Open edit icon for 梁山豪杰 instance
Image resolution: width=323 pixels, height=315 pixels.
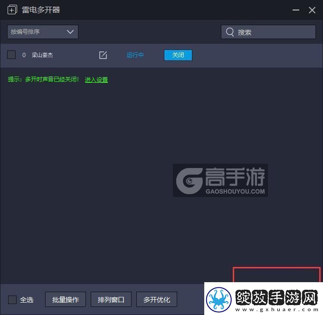click(103, 55)
